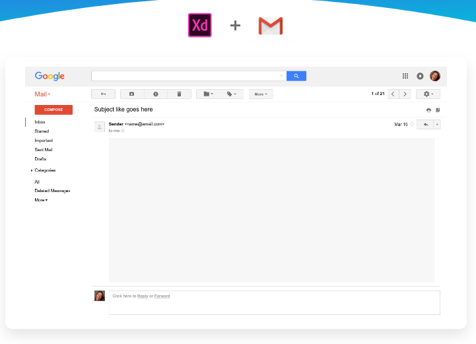Open settings gear dropdown
This screenshot has width=476, height=344.
(x=428, y=94)
